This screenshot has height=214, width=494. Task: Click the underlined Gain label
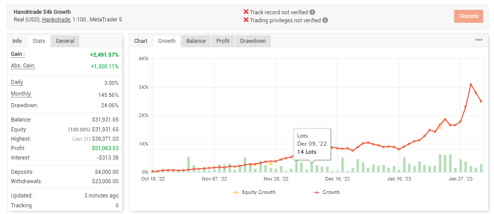point(18,54)
